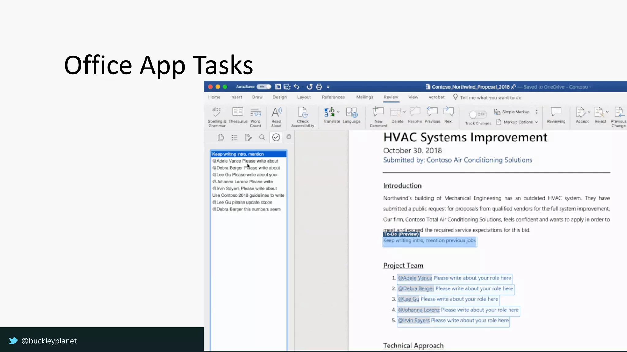Screen dimensions: 627x352
Task: Click the document title Contoso_Northwind_Proposal_2018
Action: (x=471, y=87)
